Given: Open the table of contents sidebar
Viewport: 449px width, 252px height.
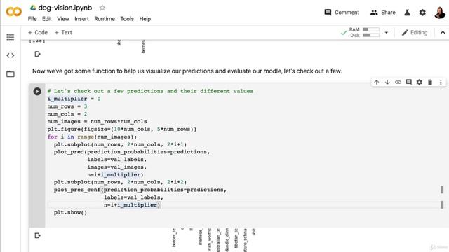Looking at the screenshot, I should click(11, 37).
